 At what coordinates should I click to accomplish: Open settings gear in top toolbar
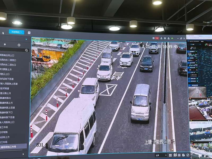165,38
